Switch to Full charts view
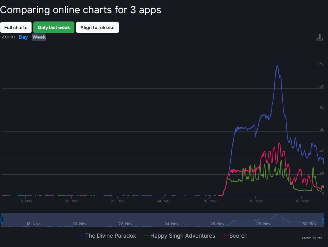Image resolution: width=328 pixels, height=247 pixels. [x=16, y=27]
